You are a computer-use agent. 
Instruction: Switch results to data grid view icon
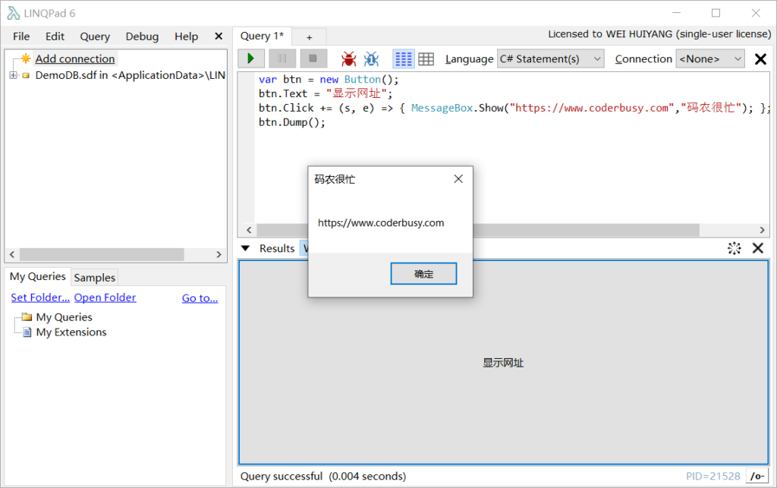click(426, 59)
